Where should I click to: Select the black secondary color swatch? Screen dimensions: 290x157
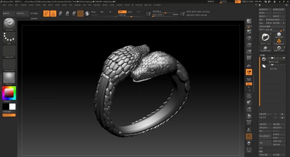(6, 107)
